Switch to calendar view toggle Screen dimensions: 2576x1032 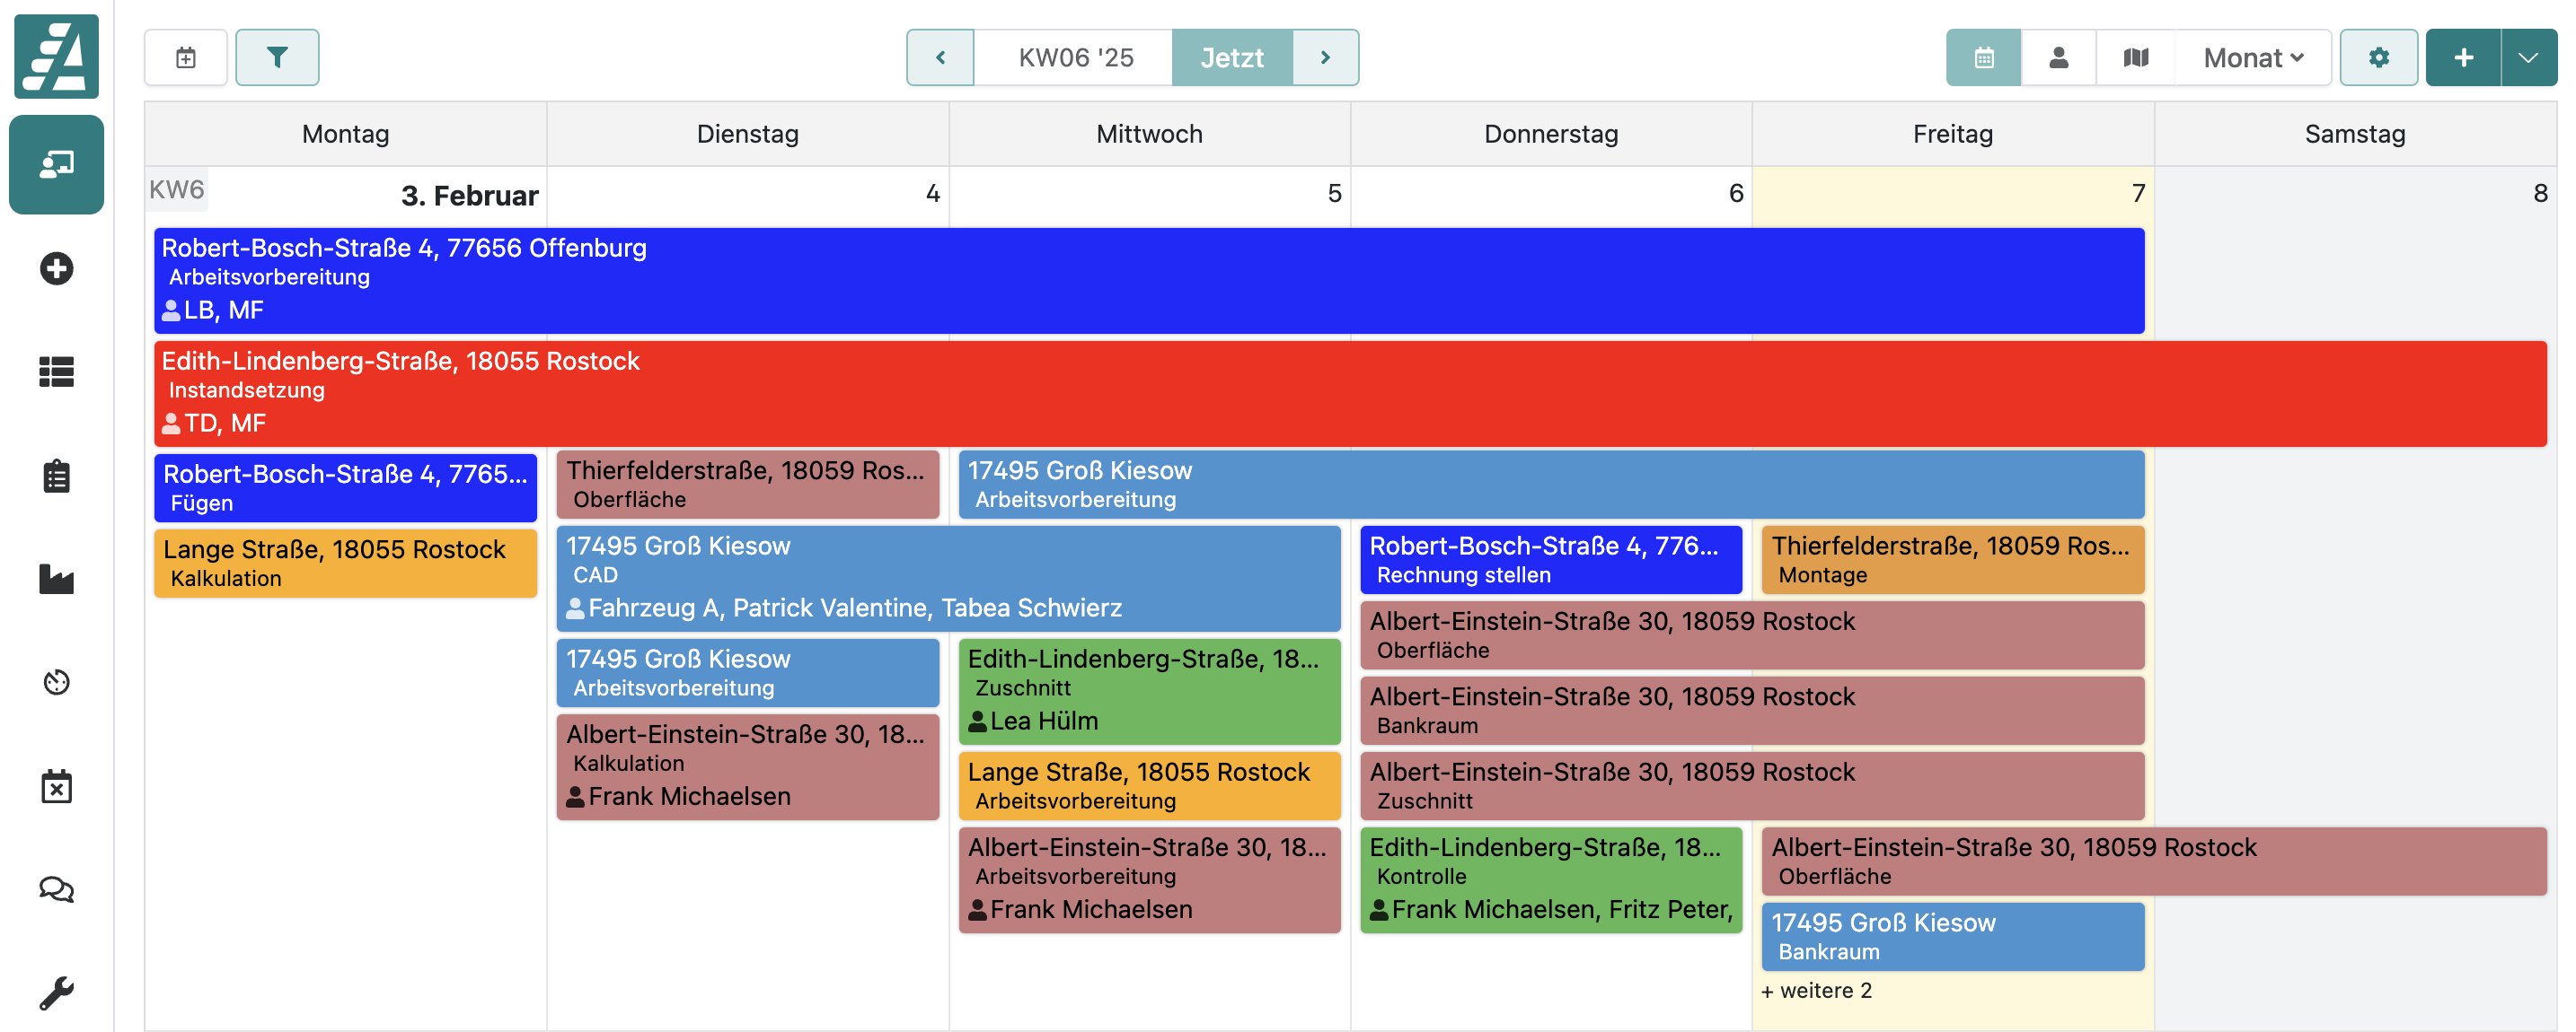[1983, 58]
